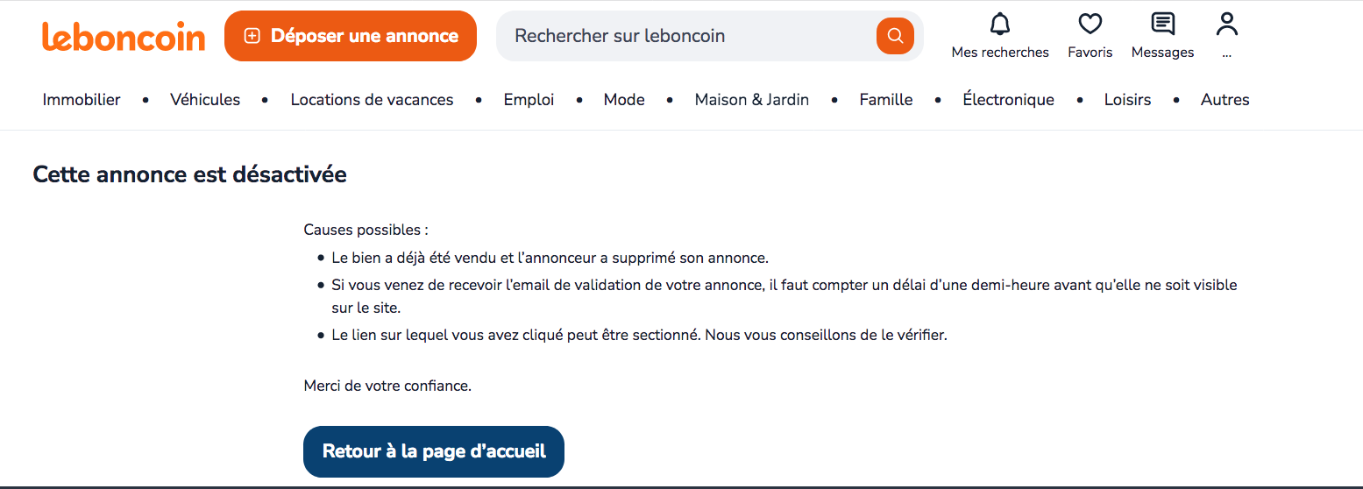Open the Maison & Jardin category
This screenshot has height=489, width=1363.
click(751, 100)
